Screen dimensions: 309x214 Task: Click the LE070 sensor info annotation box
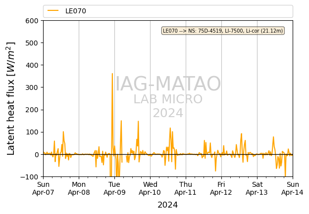(223, 31)
